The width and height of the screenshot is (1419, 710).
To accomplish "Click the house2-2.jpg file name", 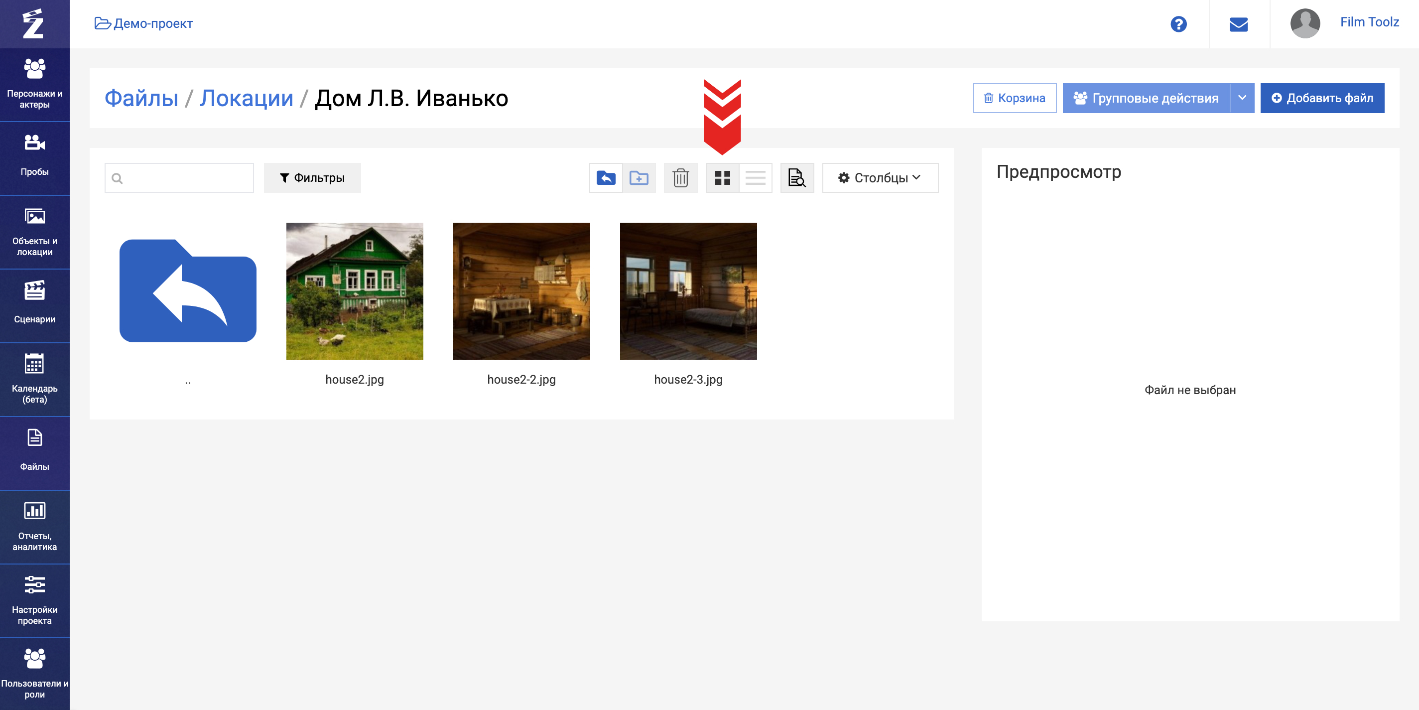I will (x=521, y=379).
